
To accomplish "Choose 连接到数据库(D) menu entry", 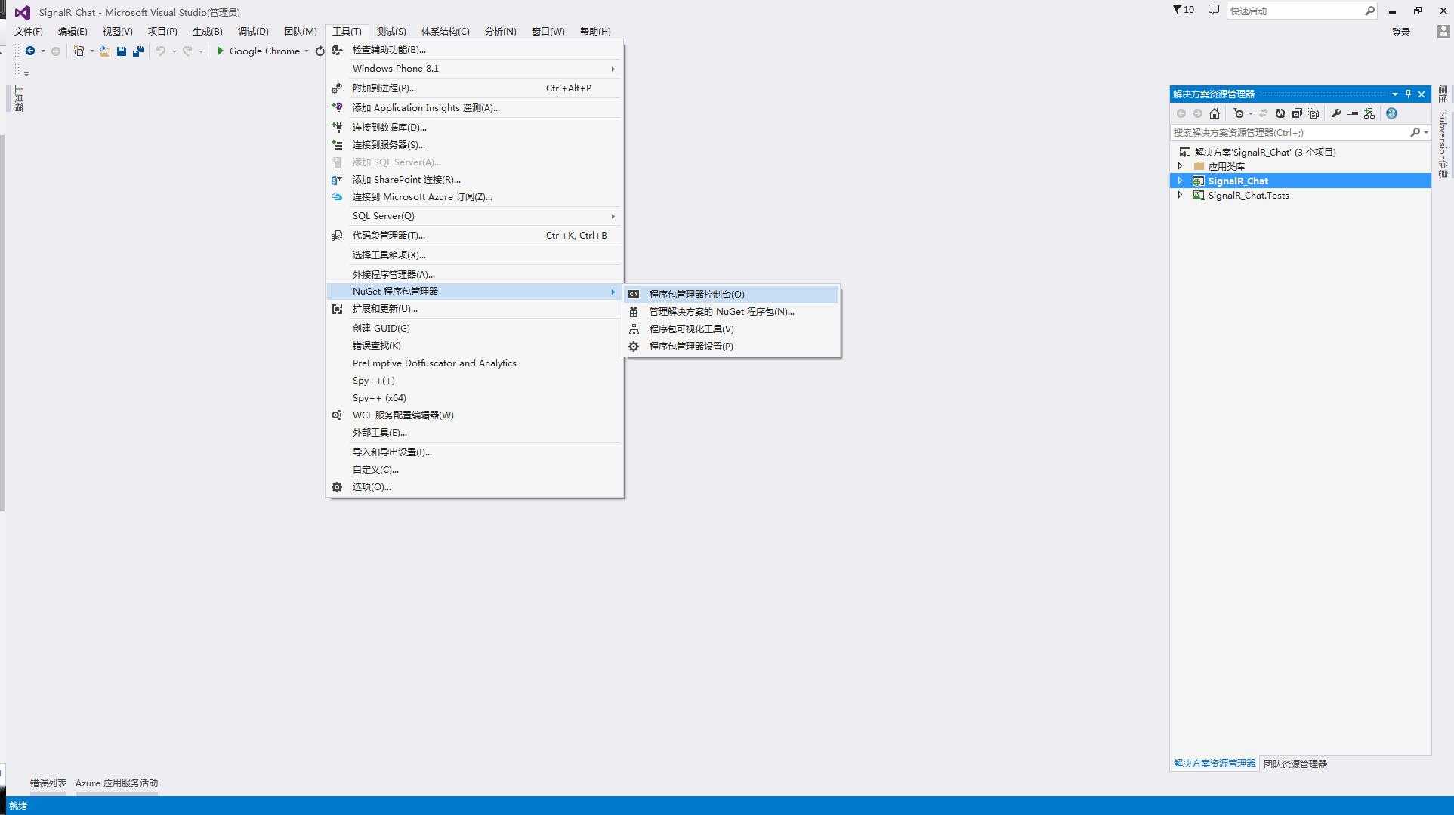I will (474, 127).
